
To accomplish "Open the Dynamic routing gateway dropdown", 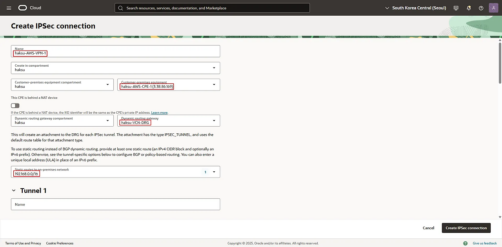I will tap(214, 121).
